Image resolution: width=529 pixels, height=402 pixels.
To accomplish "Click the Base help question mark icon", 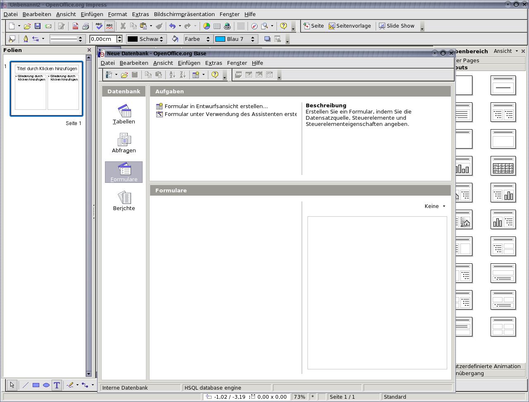I will [x=215, y=75].
